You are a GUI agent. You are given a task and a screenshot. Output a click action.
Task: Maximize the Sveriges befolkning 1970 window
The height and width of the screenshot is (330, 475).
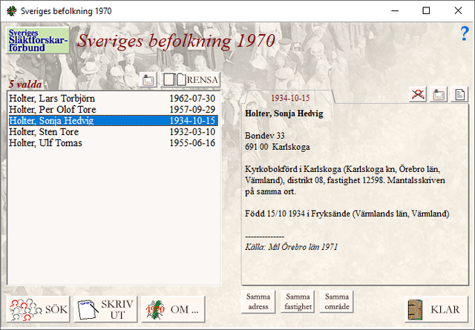tap(426, 11)
